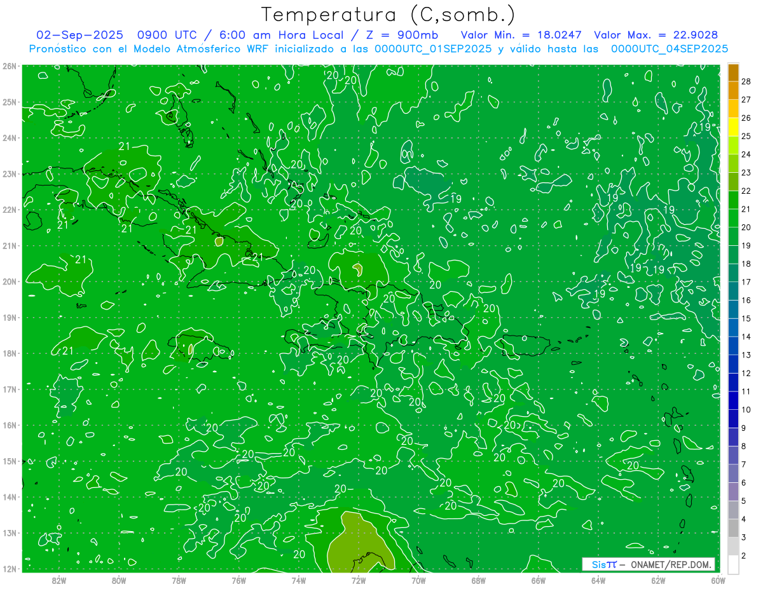Click legend scale label '14'
The width and height of the screenshot is (763, 589).
coord(746,337)
